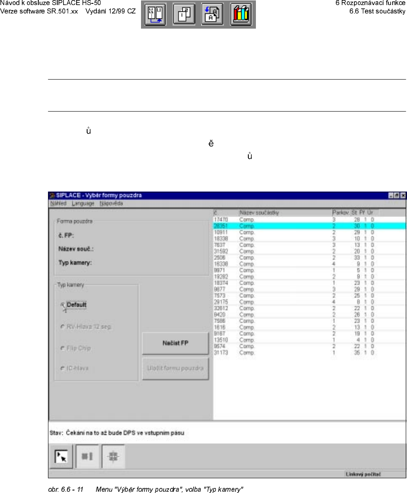This screenshot has height=493, width=407.
Task: Click the table of contents navigation icon
Action: [155, 14]
